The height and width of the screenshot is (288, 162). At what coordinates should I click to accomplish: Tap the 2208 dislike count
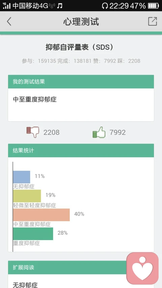tap(51, 132)
